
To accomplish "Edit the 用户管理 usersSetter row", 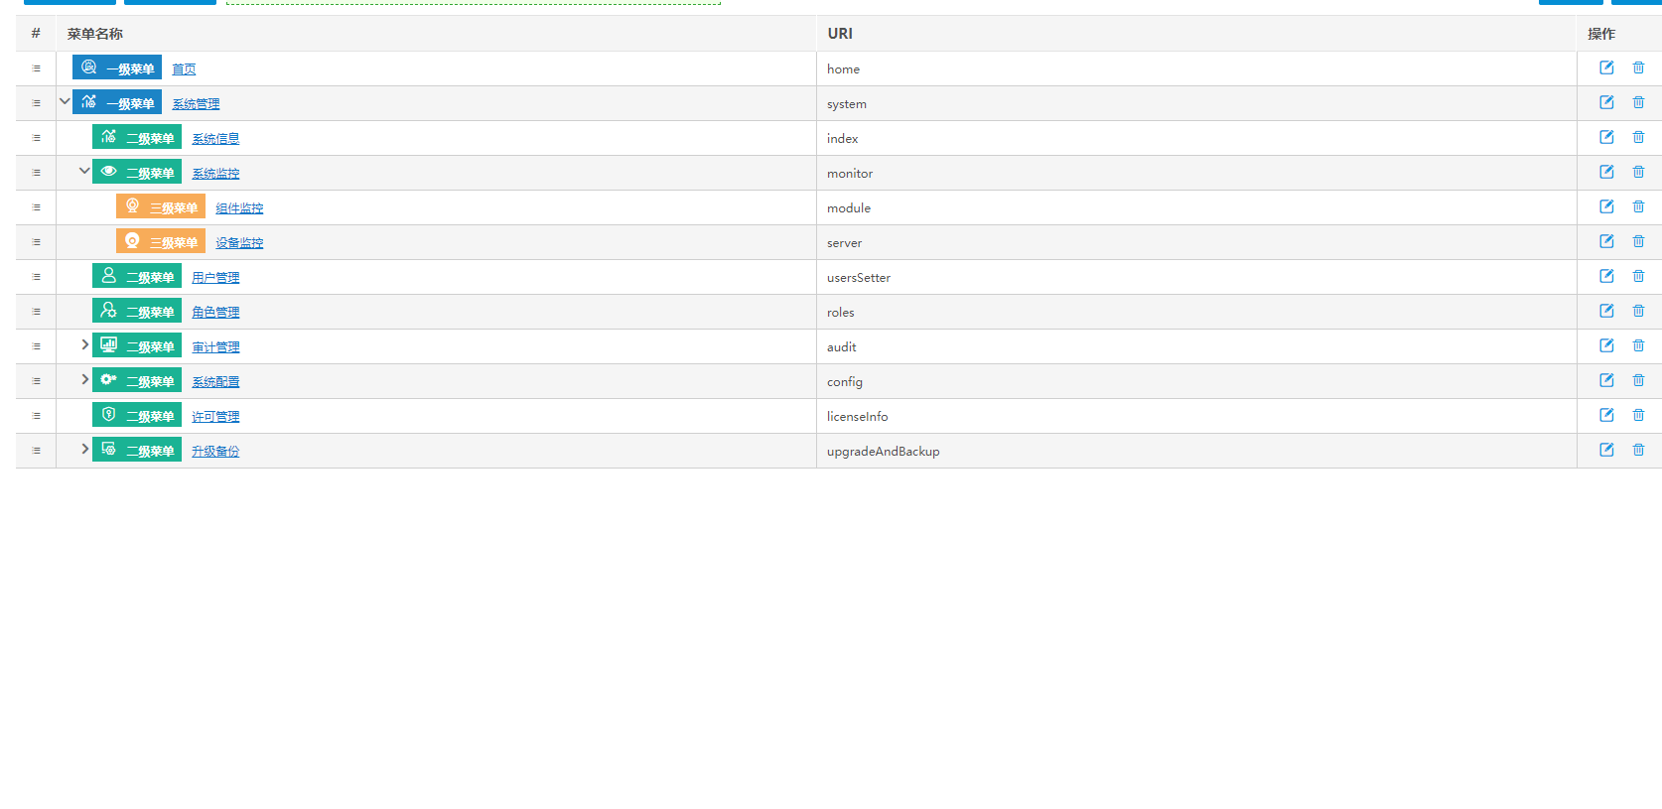I will click(1606, 276).
